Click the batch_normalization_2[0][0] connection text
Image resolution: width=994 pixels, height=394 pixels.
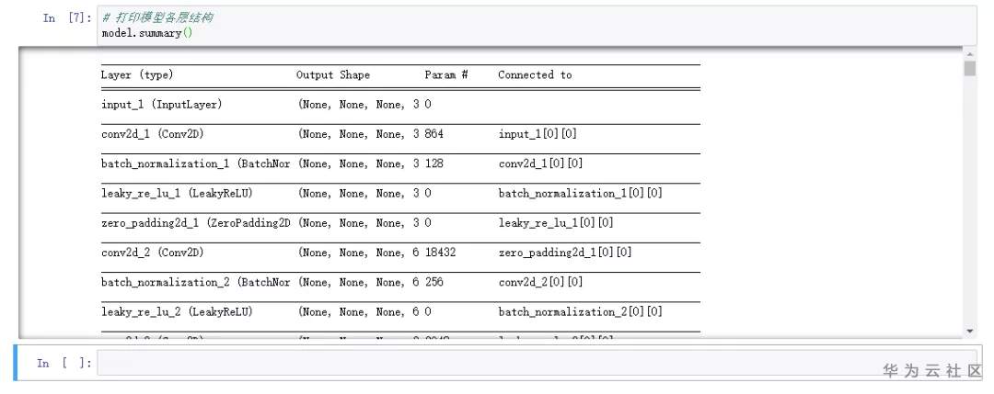pyautogui.click(x=580, y=312)
